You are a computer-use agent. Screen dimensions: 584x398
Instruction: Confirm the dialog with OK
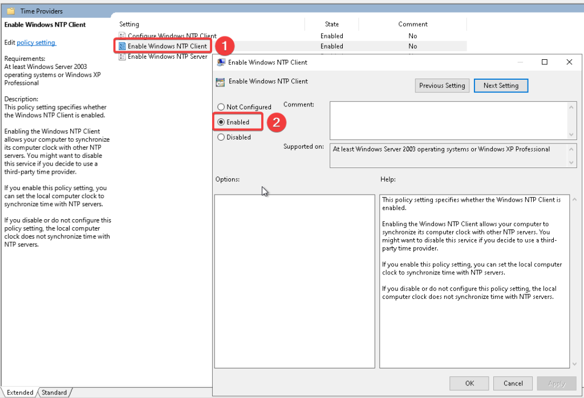coord(469,384)
